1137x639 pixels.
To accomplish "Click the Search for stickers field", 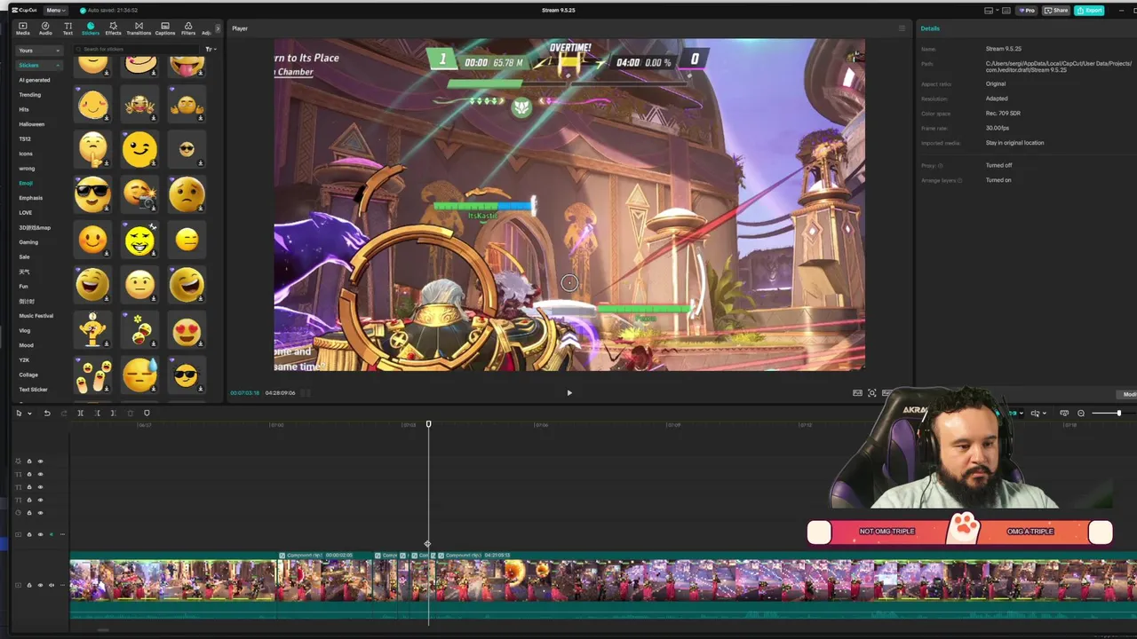I will tap(138, 50).
